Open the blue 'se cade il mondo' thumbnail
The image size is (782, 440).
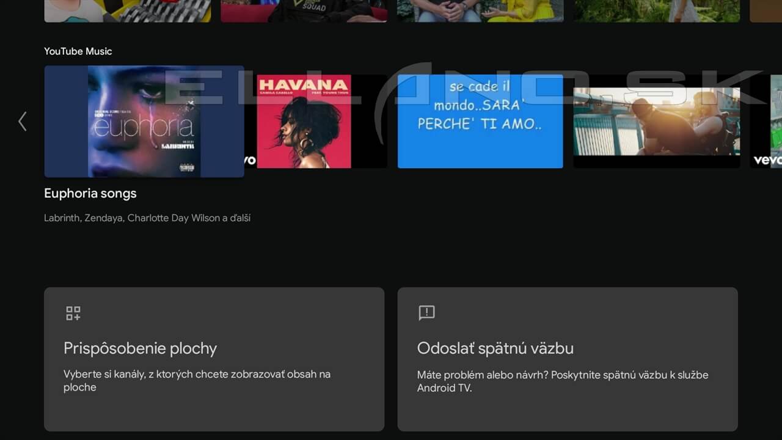(480, 121)
